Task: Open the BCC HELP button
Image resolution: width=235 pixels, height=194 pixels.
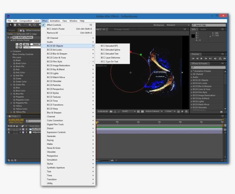Action: (26, 44)
